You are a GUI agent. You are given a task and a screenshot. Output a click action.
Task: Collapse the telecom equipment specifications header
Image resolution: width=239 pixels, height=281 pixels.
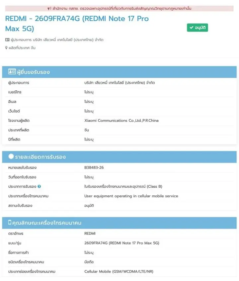pyautogui.click(x=119, y=223)
